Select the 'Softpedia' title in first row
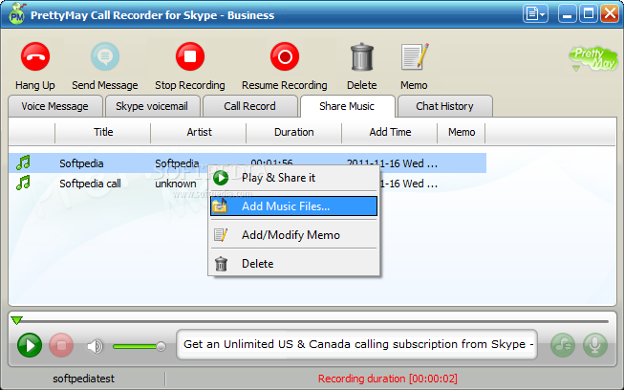This screenshot has height=390, width=624. pos(81,163)
